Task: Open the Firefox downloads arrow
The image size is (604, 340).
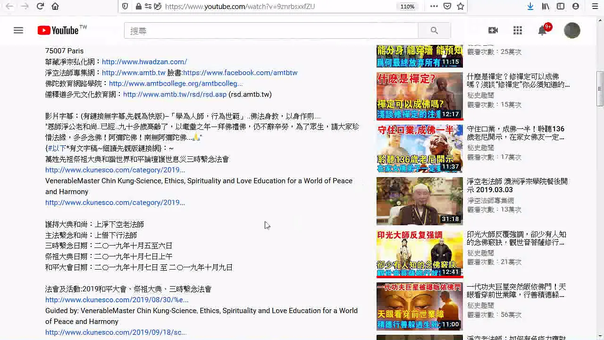Action: click(530, 6)
